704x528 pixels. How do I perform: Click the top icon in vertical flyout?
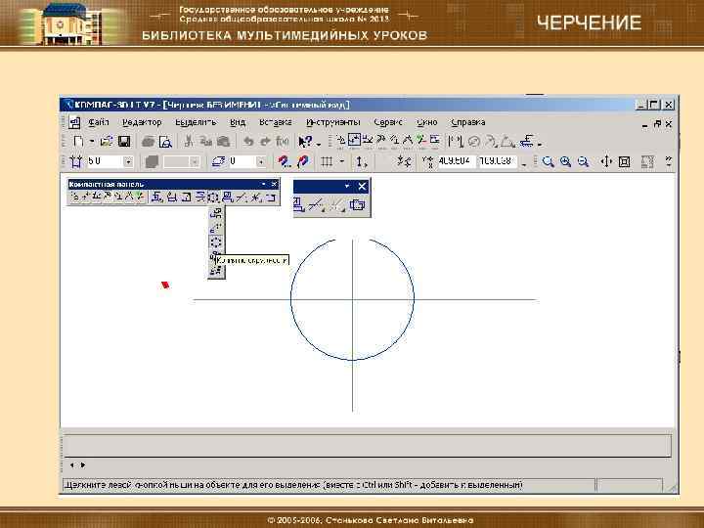click(216, 213)
